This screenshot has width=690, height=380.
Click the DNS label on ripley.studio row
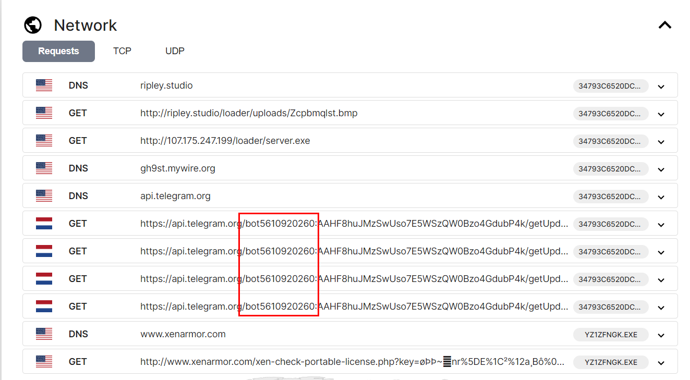pyautogui.click(x=78, y=85)
